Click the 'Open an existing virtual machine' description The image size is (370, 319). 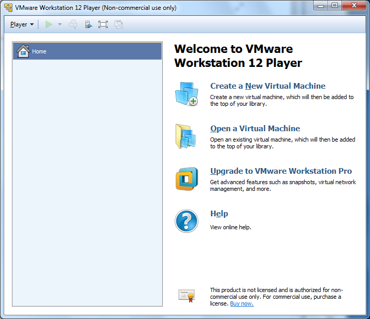pos(282,143)
